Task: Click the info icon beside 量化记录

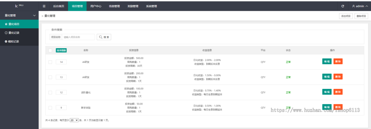Action: coord(6,33)
